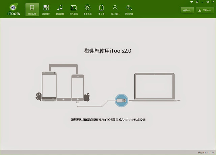Switch to the mini window mode icon

[x=208, y=2]
